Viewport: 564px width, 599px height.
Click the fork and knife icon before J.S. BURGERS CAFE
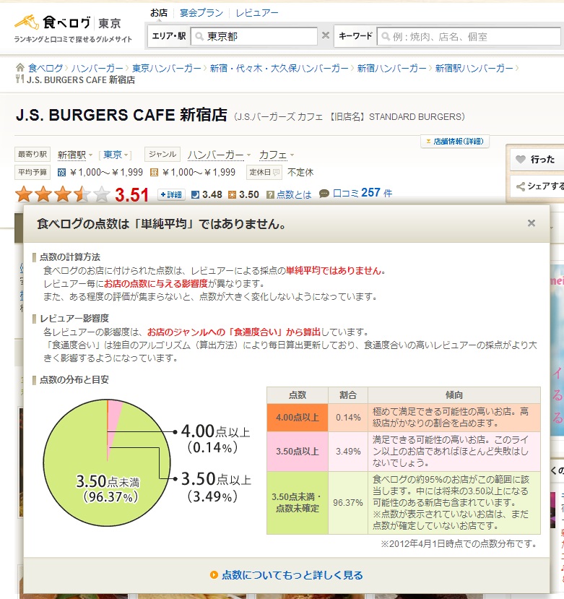point(19,79)
